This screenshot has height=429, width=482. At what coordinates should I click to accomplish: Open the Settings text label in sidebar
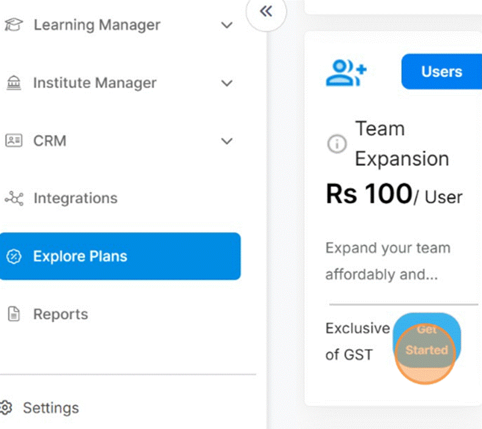coord(51,407)
